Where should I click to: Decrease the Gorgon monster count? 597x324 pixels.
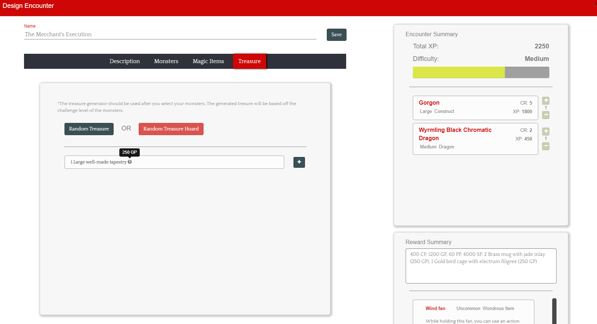[x=545, y=115]
